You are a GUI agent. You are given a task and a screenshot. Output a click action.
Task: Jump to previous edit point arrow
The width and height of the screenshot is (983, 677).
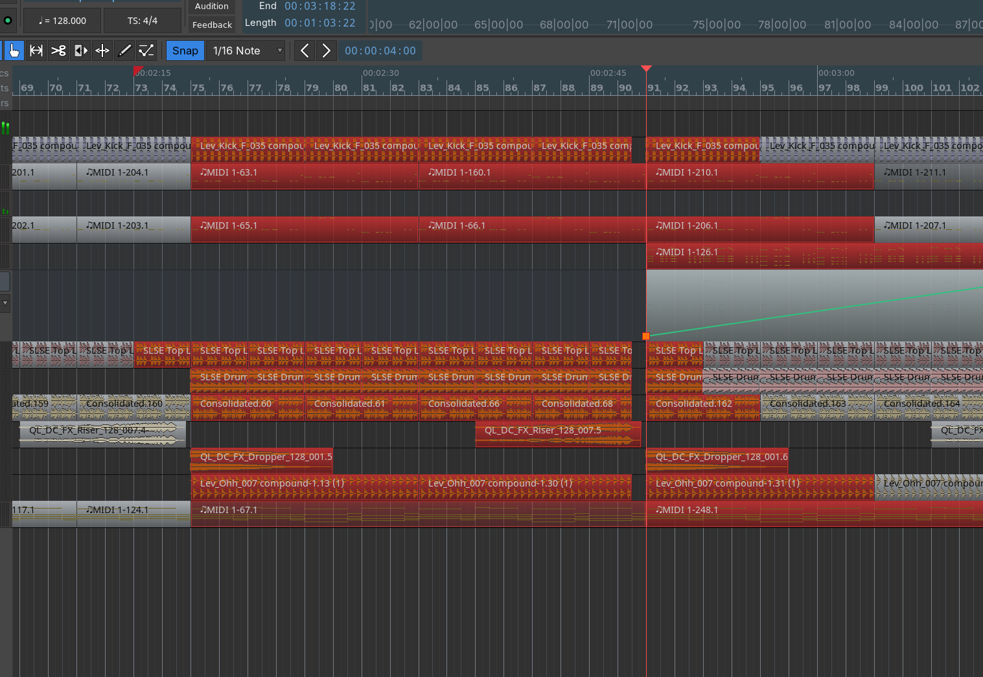[304, 51]
